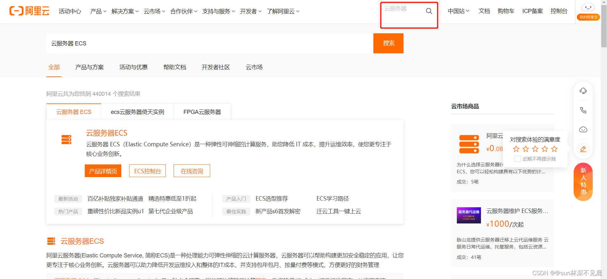Open 重磅性价比新品实例u1 link
The image size is (607, 279).
pos(116,211)
